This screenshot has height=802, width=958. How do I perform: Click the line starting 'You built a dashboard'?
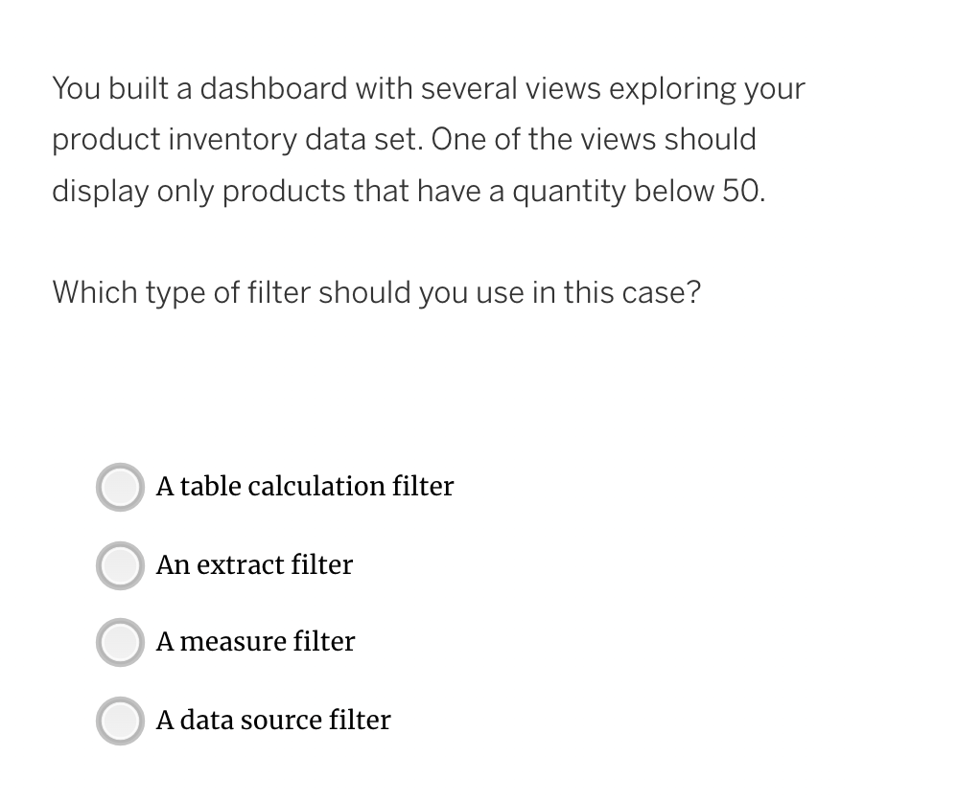coord(429,88)
